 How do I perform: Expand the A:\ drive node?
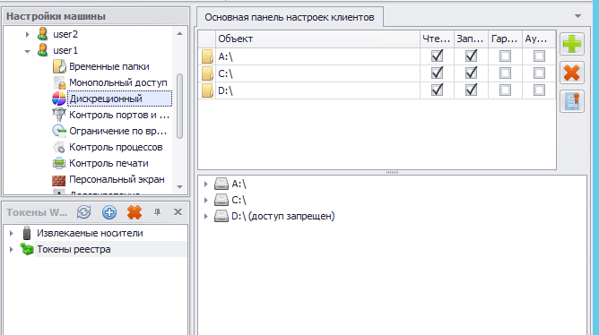click(206, 184)
